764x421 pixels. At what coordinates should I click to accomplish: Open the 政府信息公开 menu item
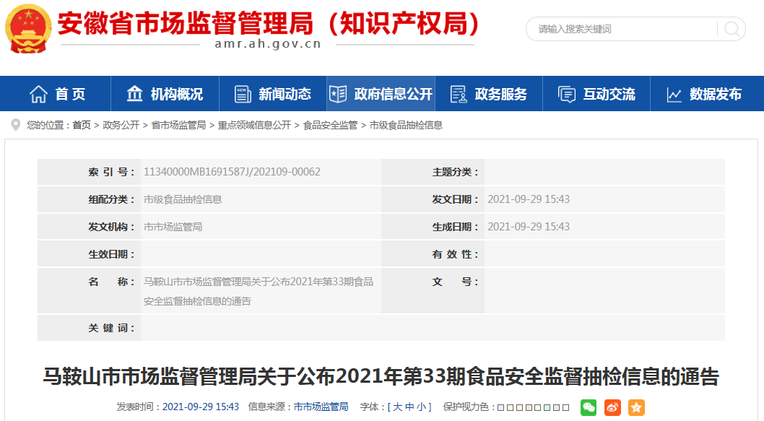(x=381, y=94)
